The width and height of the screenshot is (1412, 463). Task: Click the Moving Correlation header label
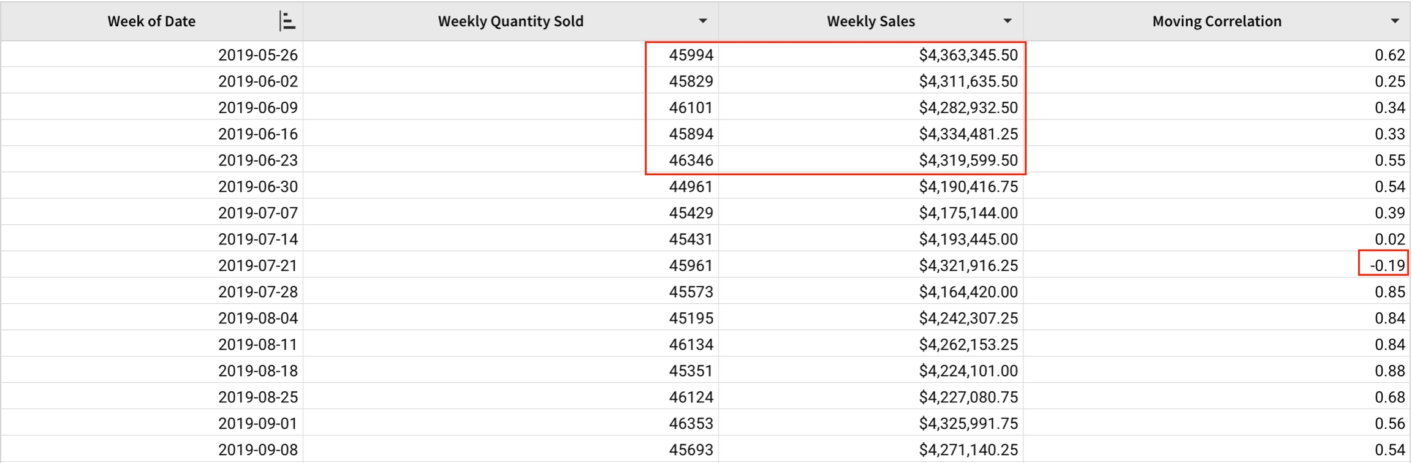pyautogui.click(x=1216, y=21)
